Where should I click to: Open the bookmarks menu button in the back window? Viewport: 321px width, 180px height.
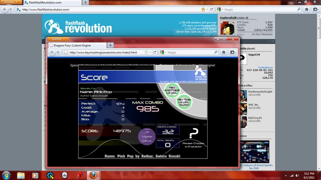tap(315, 9)
